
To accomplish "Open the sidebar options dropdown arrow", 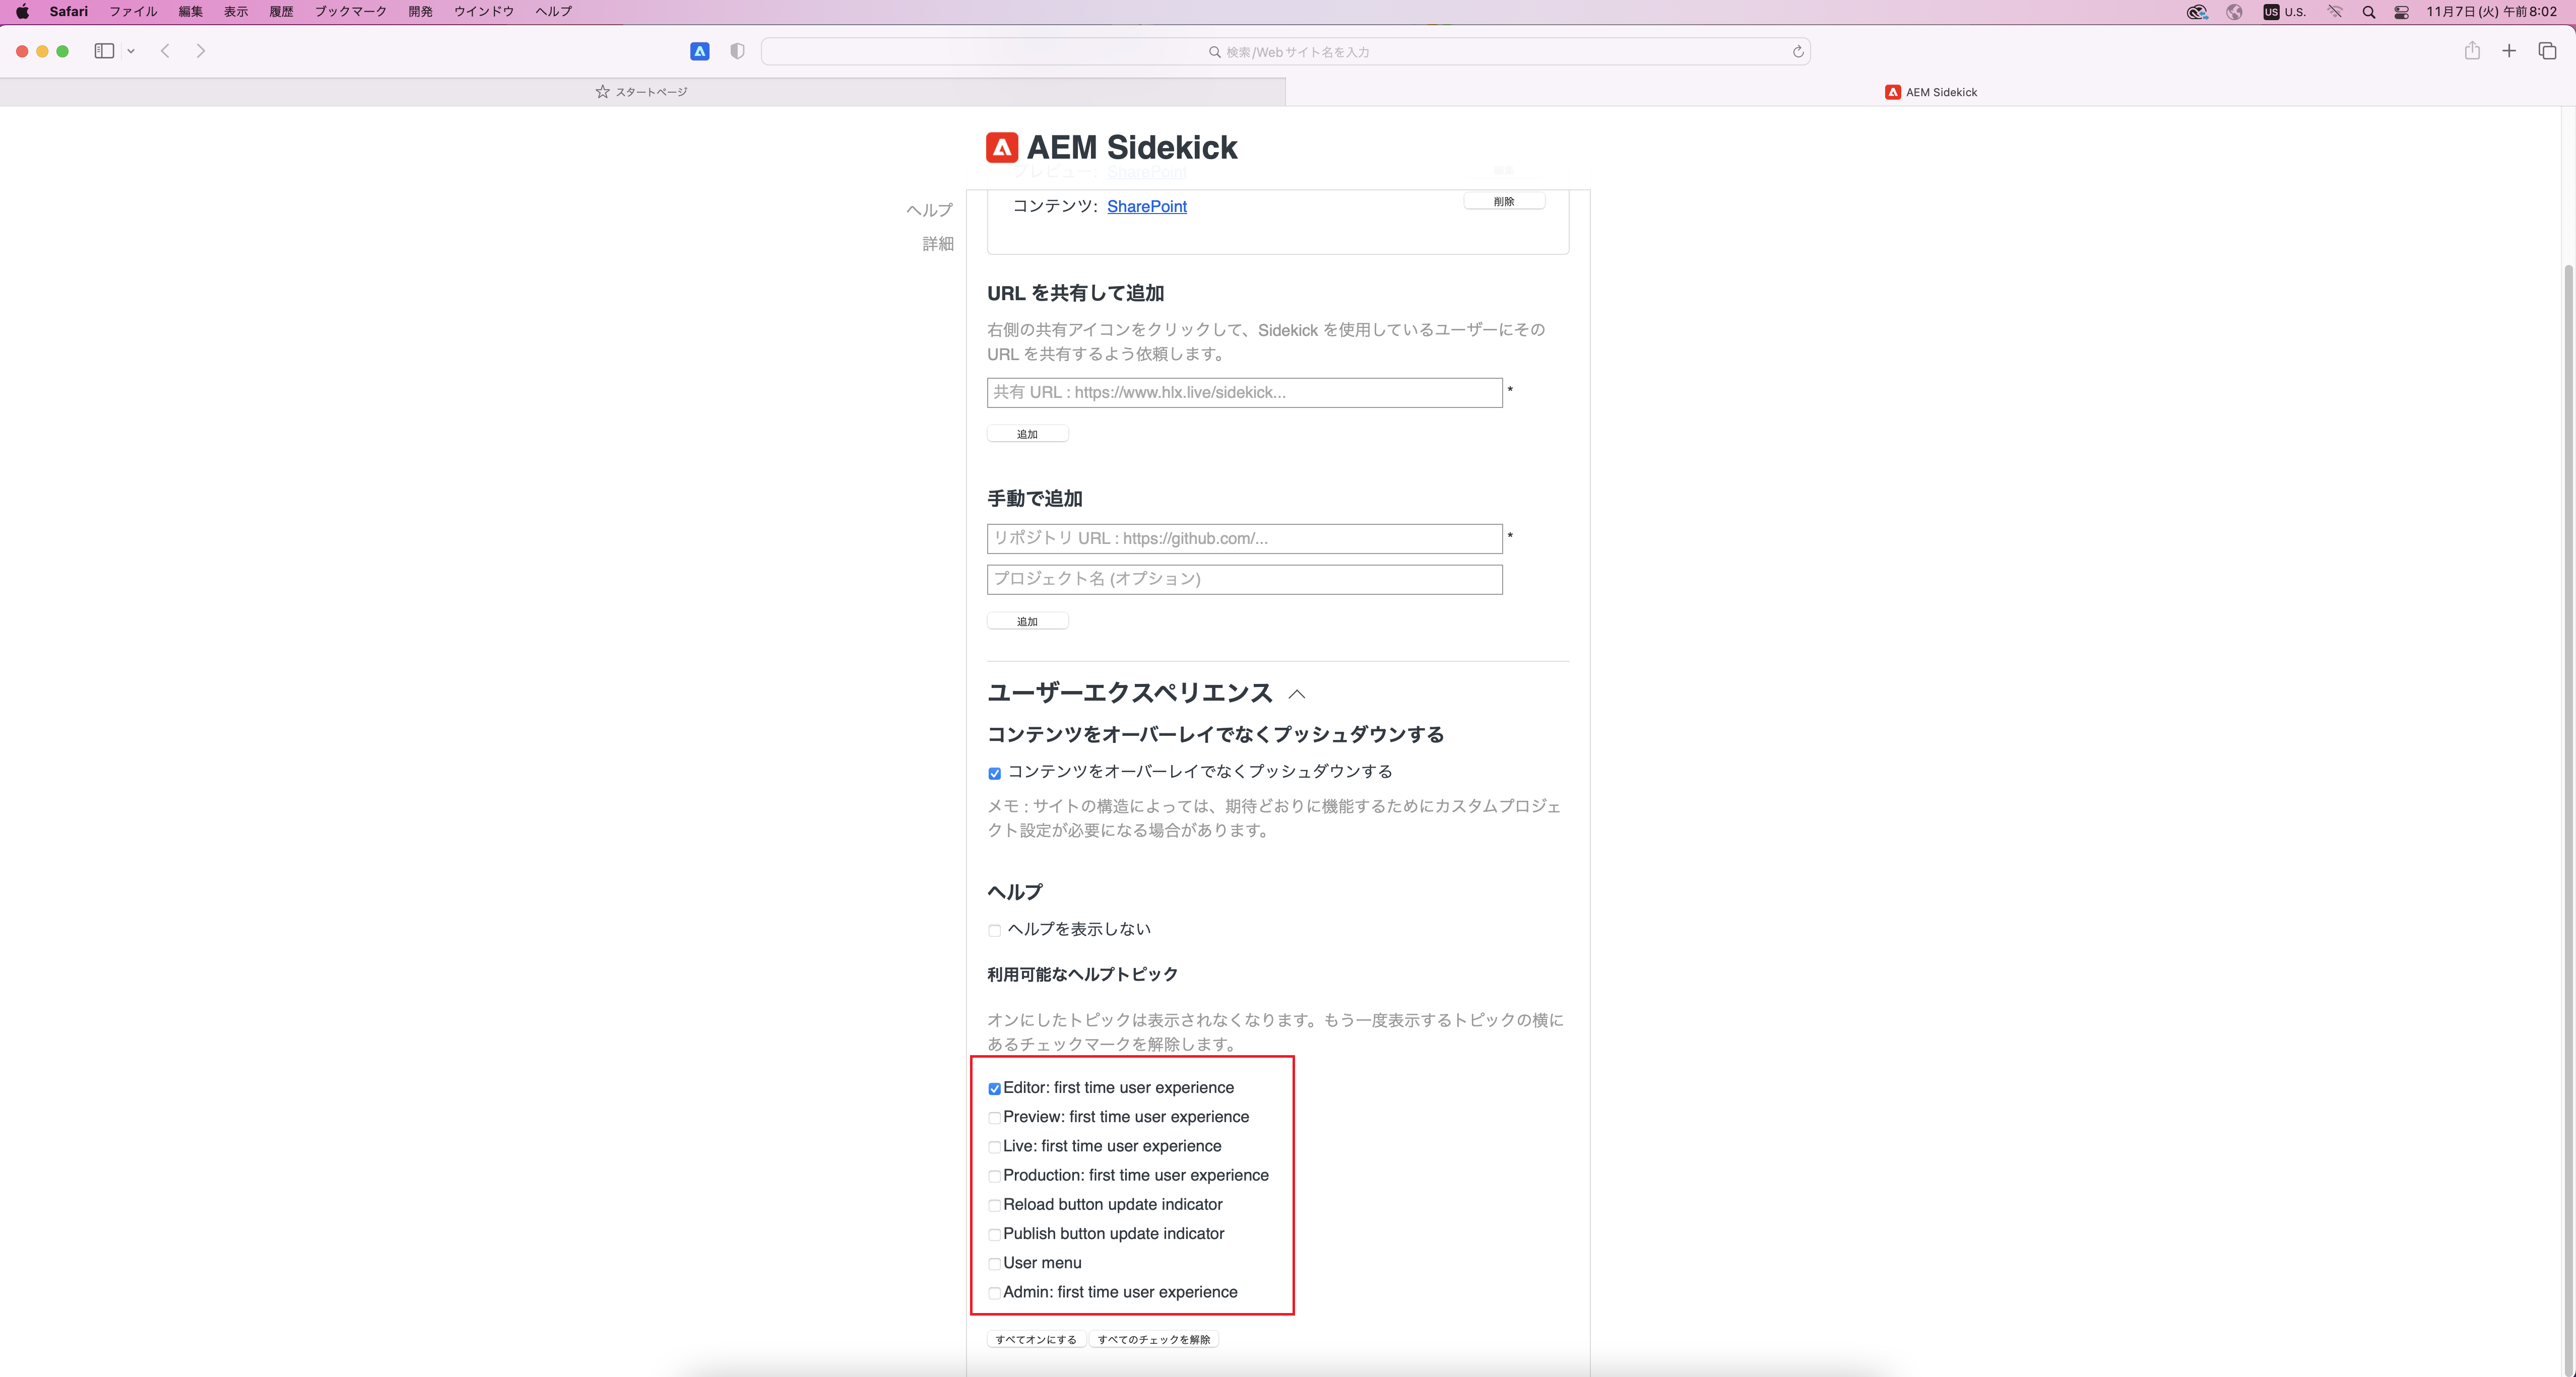I will pyautogui.click(x=130, y=51).
